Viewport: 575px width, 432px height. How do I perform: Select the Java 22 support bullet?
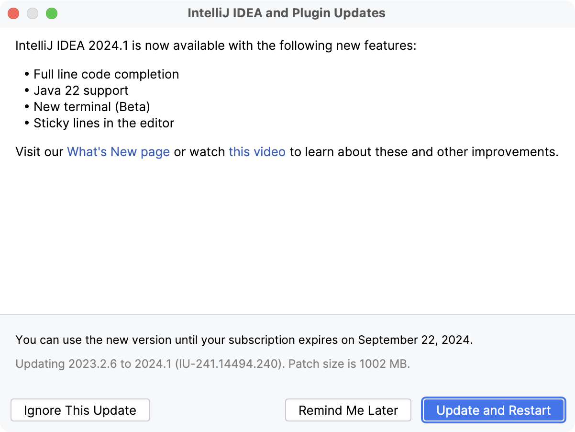click(x=81, y=91)
